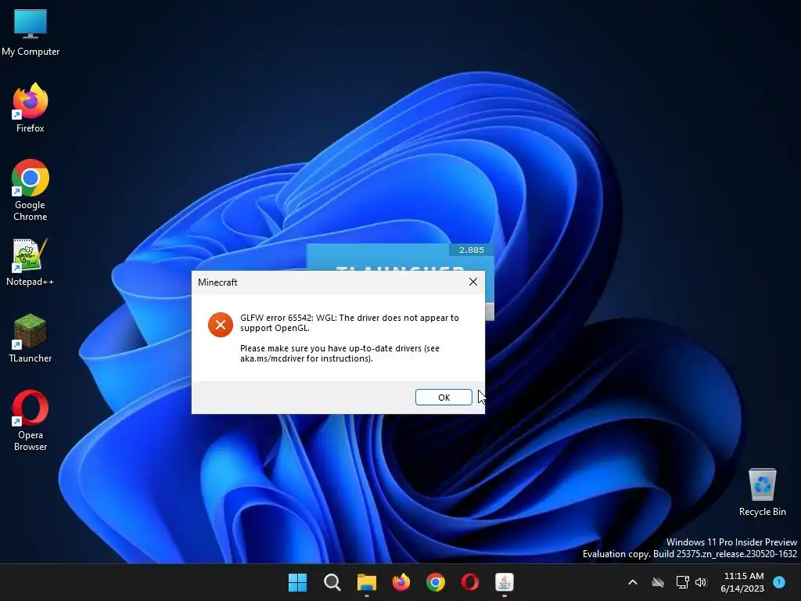Open Google Chrome desktop shortcut
Image resolution: width=801 pixels, height=601 pixels.
[x=31, y=190]
